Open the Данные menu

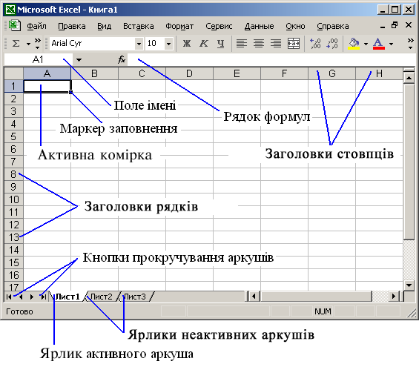coord(259,26)
